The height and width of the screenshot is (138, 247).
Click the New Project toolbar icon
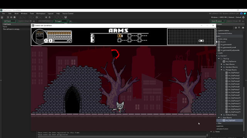point(8,17)
